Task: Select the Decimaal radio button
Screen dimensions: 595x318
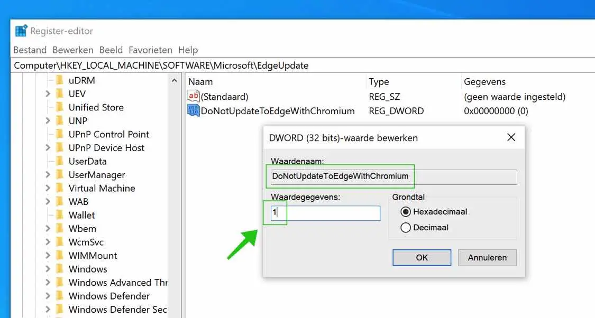Action: [x=406, y=228]
